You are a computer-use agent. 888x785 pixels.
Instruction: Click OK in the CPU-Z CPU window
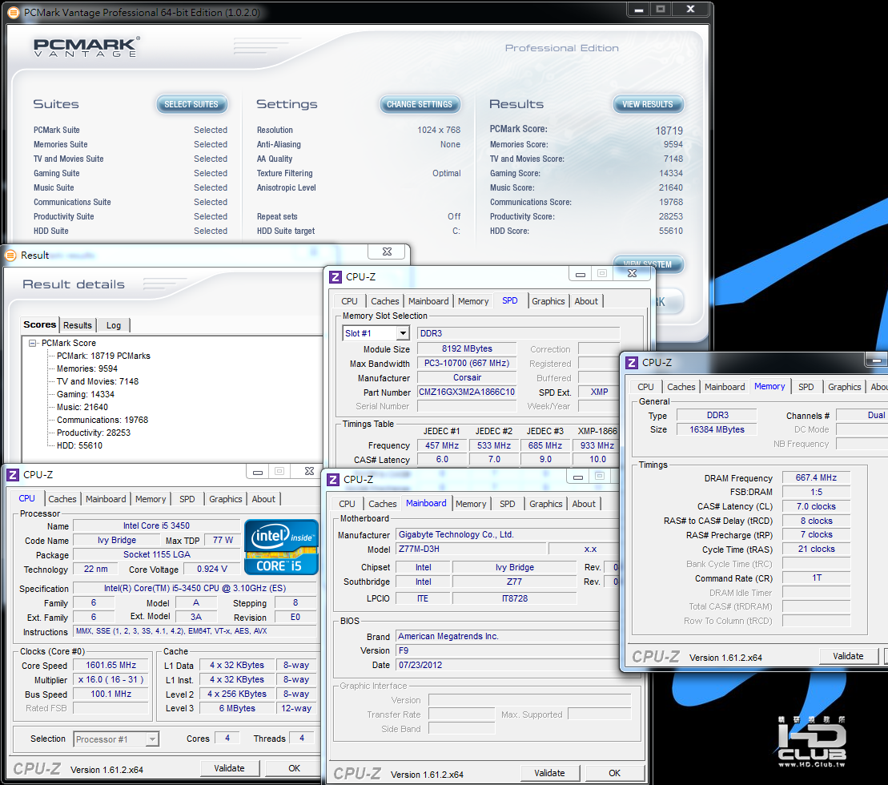tap(294, 768)
